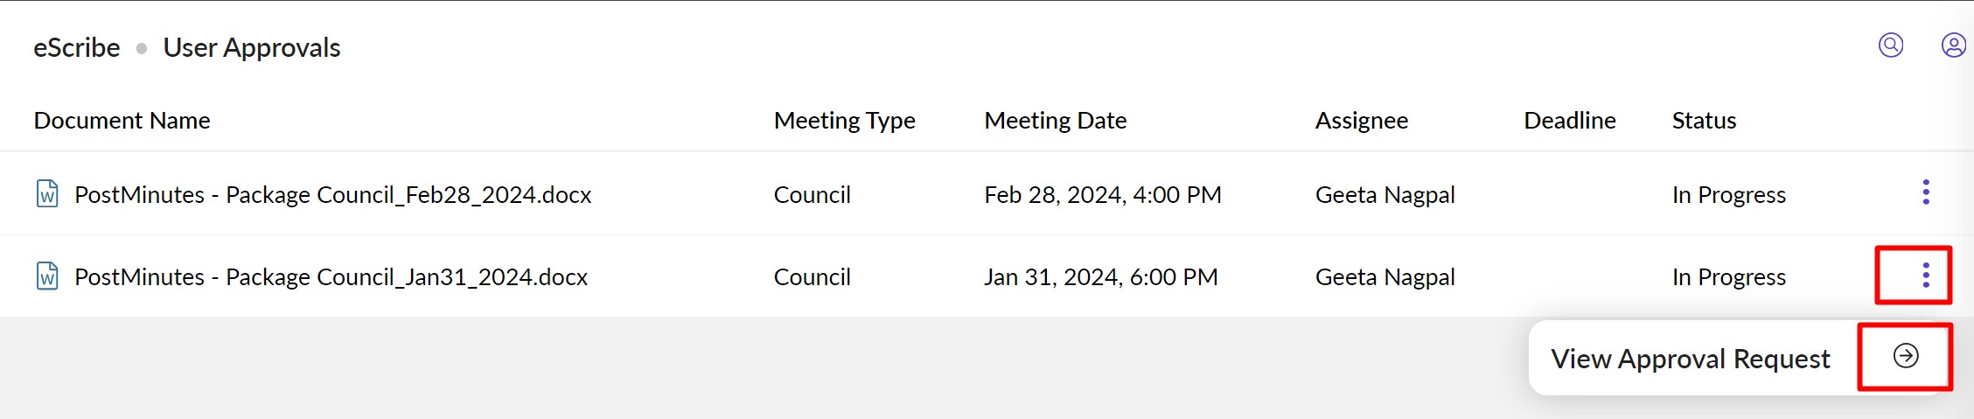
Task: Sort by Document Name column header
Action: click(x=122, y=120)
